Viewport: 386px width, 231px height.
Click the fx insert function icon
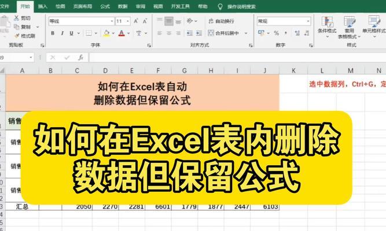80,58
